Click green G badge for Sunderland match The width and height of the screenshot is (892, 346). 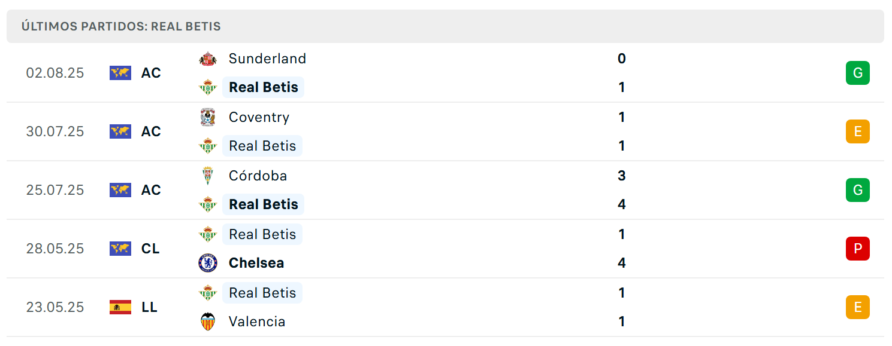tap(858, 73)
